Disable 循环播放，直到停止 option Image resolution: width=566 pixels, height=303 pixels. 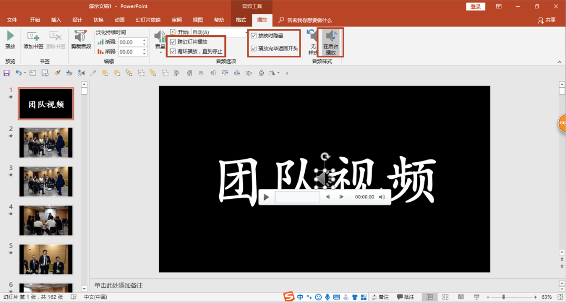tap(173, 52)
